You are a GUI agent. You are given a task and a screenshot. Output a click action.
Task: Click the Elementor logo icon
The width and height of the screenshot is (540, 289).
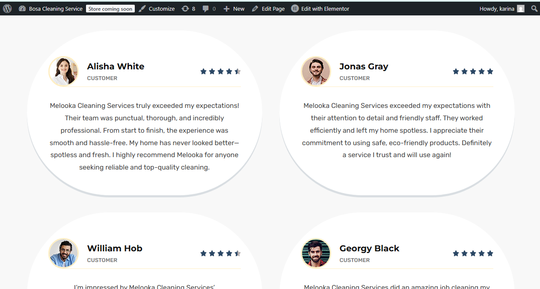tap(295, 9)
